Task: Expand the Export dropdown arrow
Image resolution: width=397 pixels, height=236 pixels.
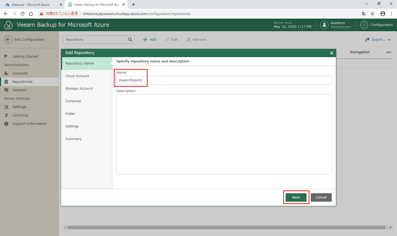Action: [389, 40]
